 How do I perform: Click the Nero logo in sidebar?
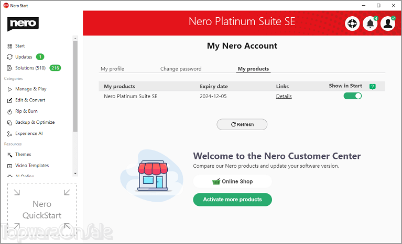pyautogui.click(x=23, y=24)
